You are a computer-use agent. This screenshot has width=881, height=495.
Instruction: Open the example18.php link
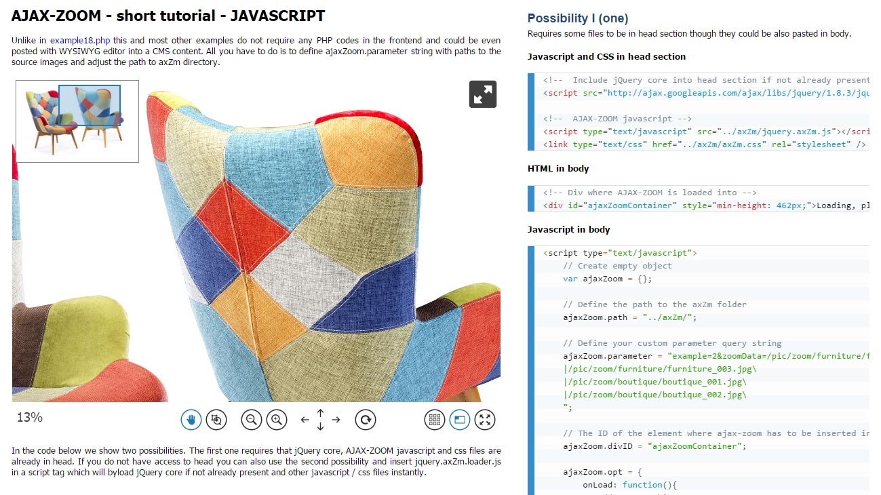pos(79,40)
